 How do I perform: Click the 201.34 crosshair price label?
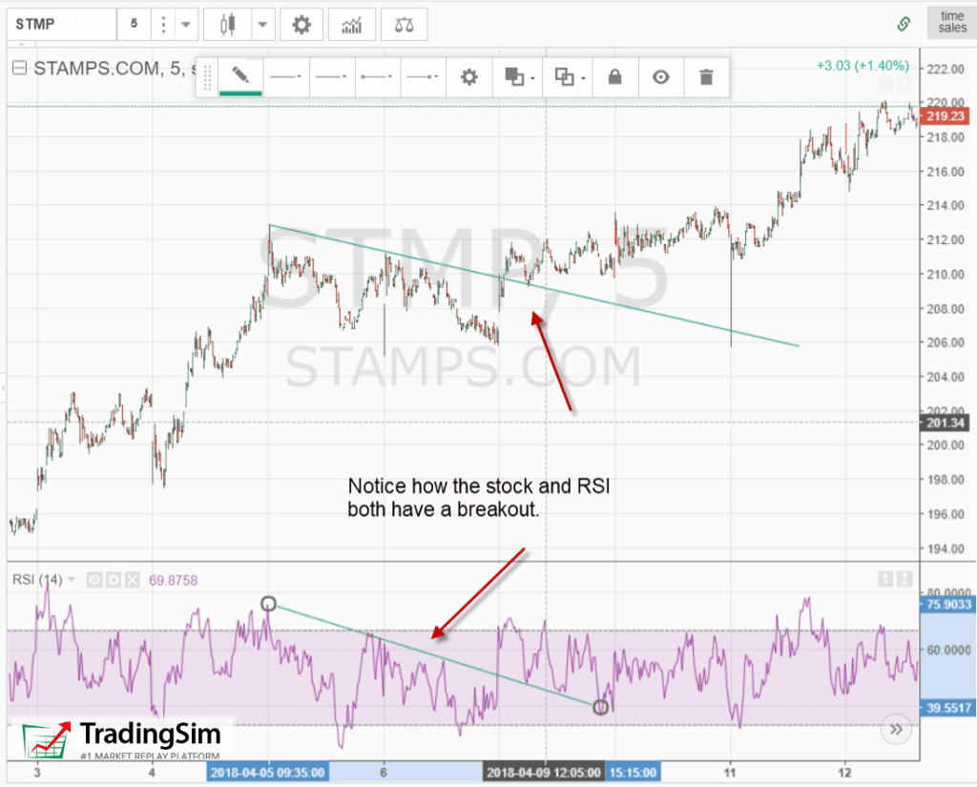coord(945,424)
